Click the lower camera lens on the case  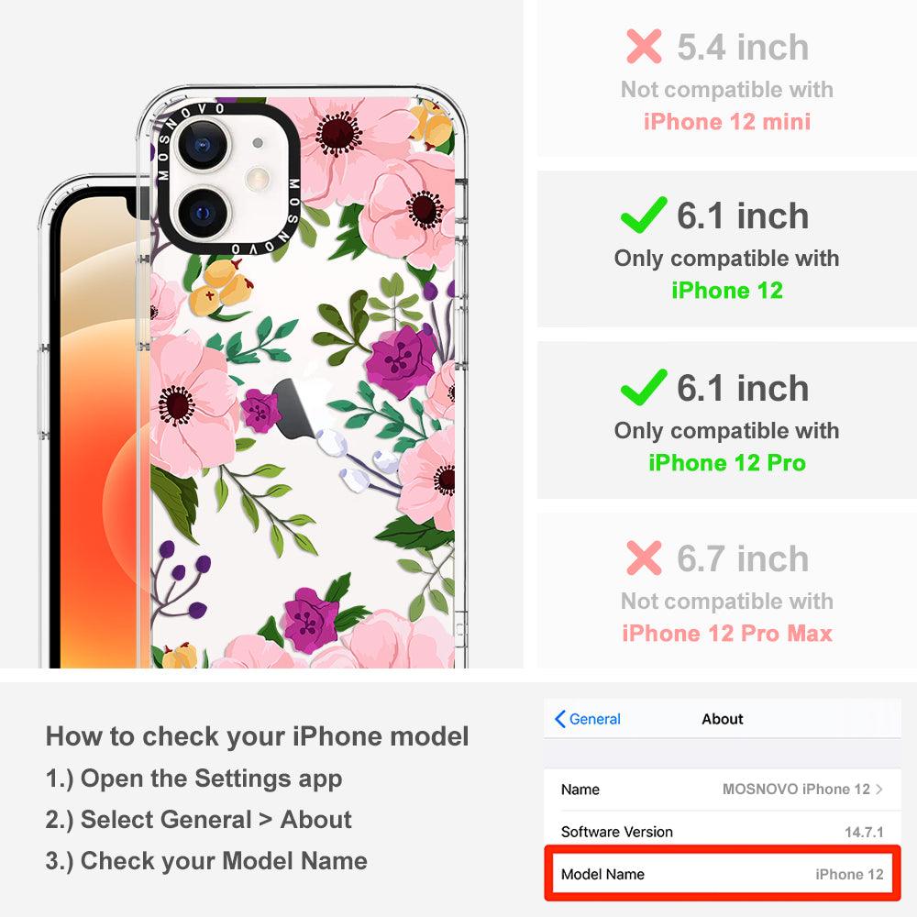click(203, 213)
